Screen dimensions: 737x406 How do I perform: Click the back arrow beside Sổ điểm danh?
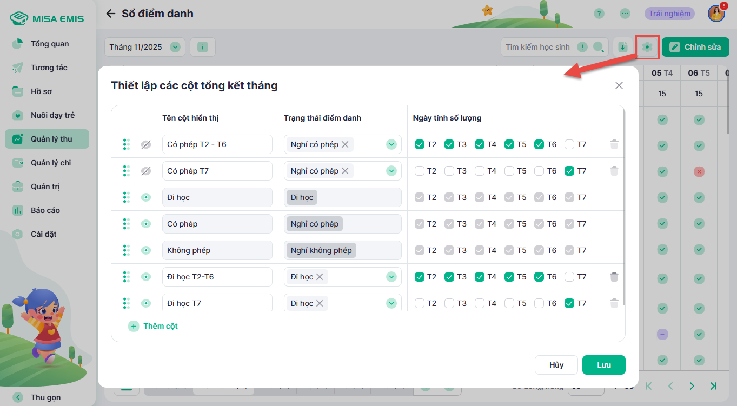pos(111,14)
